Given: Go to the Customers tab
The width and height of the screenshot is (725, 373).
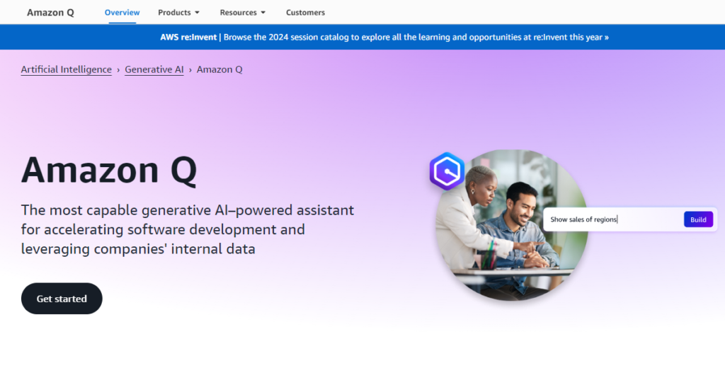Looking at the screenshot, I should 305,13.
